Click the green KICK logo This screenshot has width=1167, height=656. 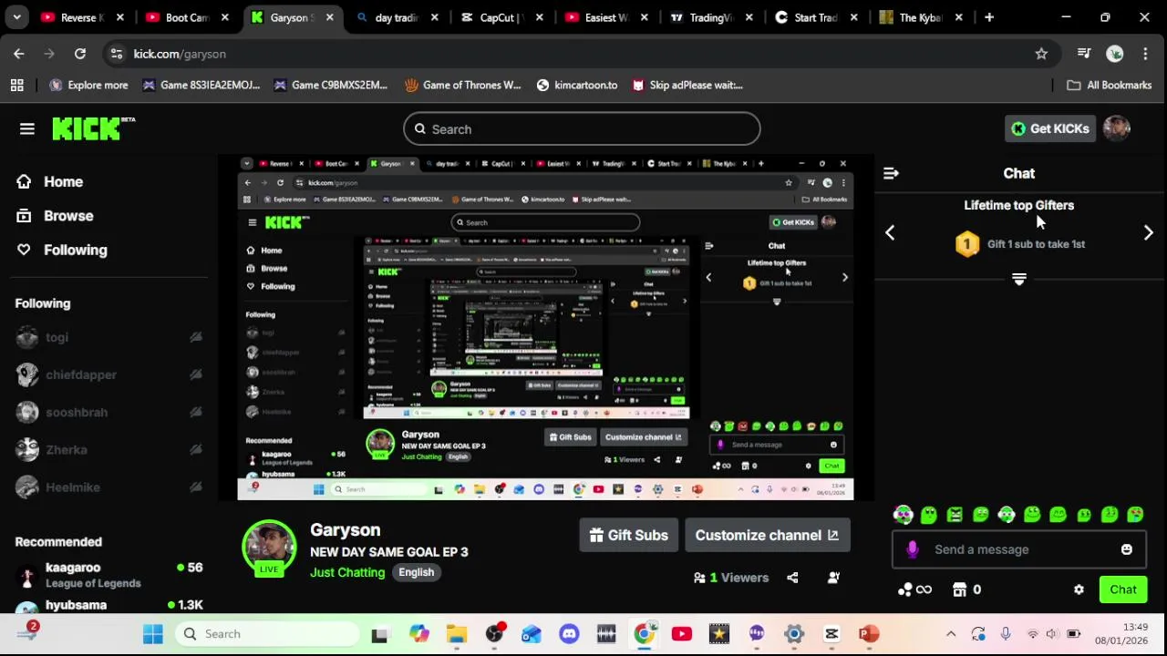coord(93,128)
